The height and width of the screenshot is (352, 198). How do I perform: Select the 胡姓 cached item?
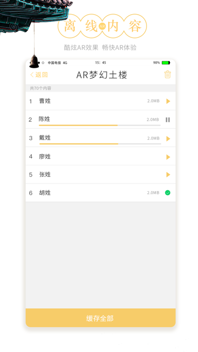101,193
